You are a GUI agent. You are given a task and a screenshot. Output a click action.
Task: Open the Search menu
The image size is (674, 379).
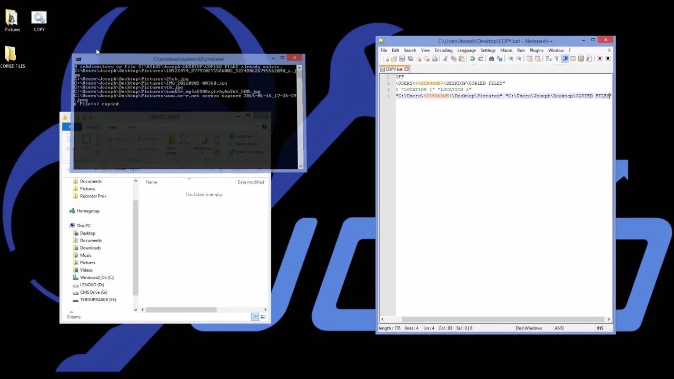coord(410,51)
